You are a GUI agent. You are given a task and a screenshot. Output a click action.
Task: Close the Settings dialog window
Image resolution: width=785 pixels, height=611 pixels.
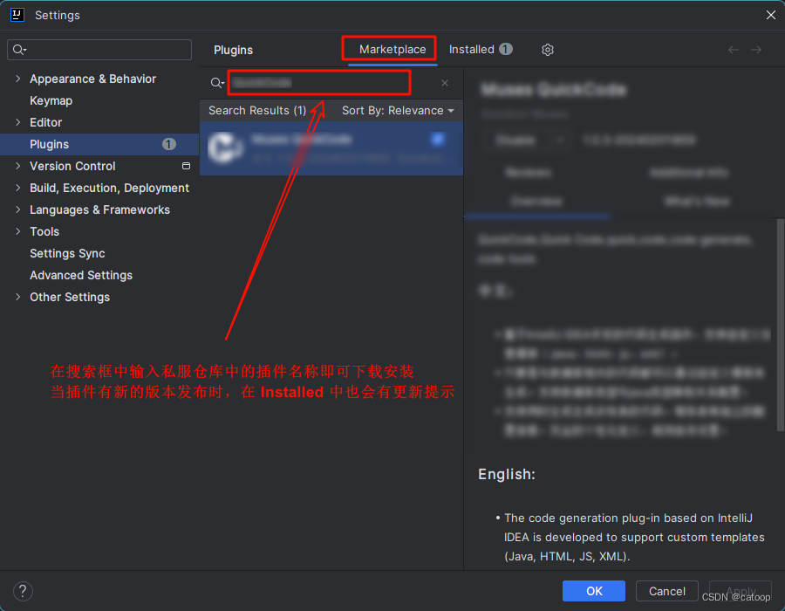(771, 15)
